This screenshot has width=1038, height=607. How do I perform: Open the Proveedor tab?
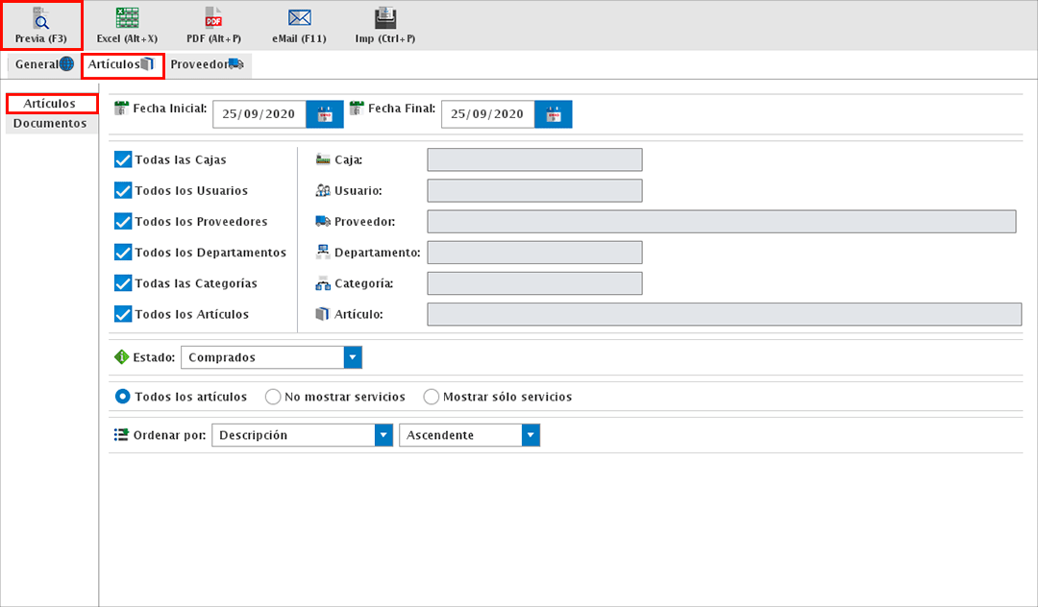(206, 64)
